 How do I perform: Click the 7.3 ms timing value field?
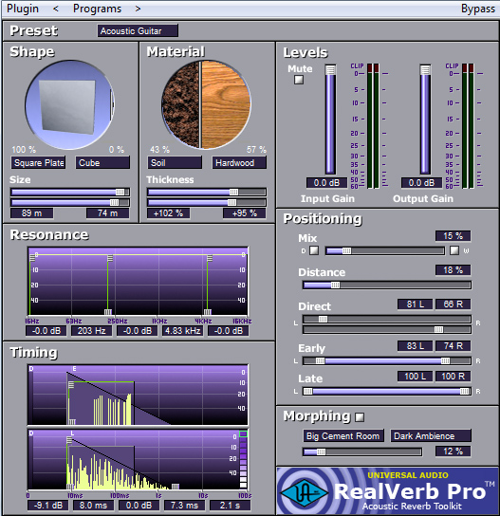click(x=185, y=506)
